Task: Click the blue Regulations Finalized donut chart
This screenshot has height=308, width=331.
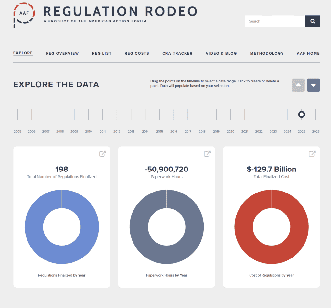Action: point(36,227)
